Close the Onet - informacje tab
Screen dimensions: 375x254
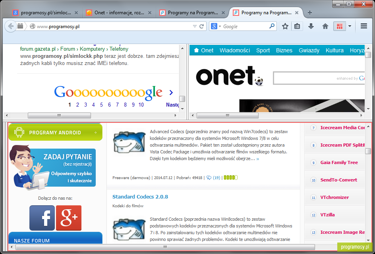150,13
